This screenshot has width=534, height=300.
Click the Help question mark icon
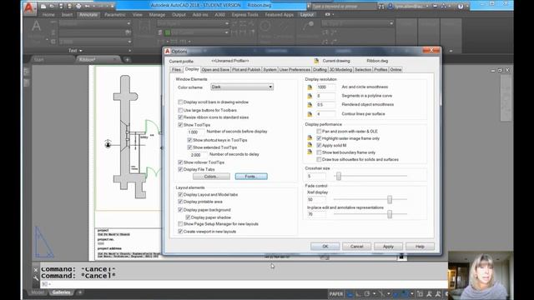click(x=461, y=6)
